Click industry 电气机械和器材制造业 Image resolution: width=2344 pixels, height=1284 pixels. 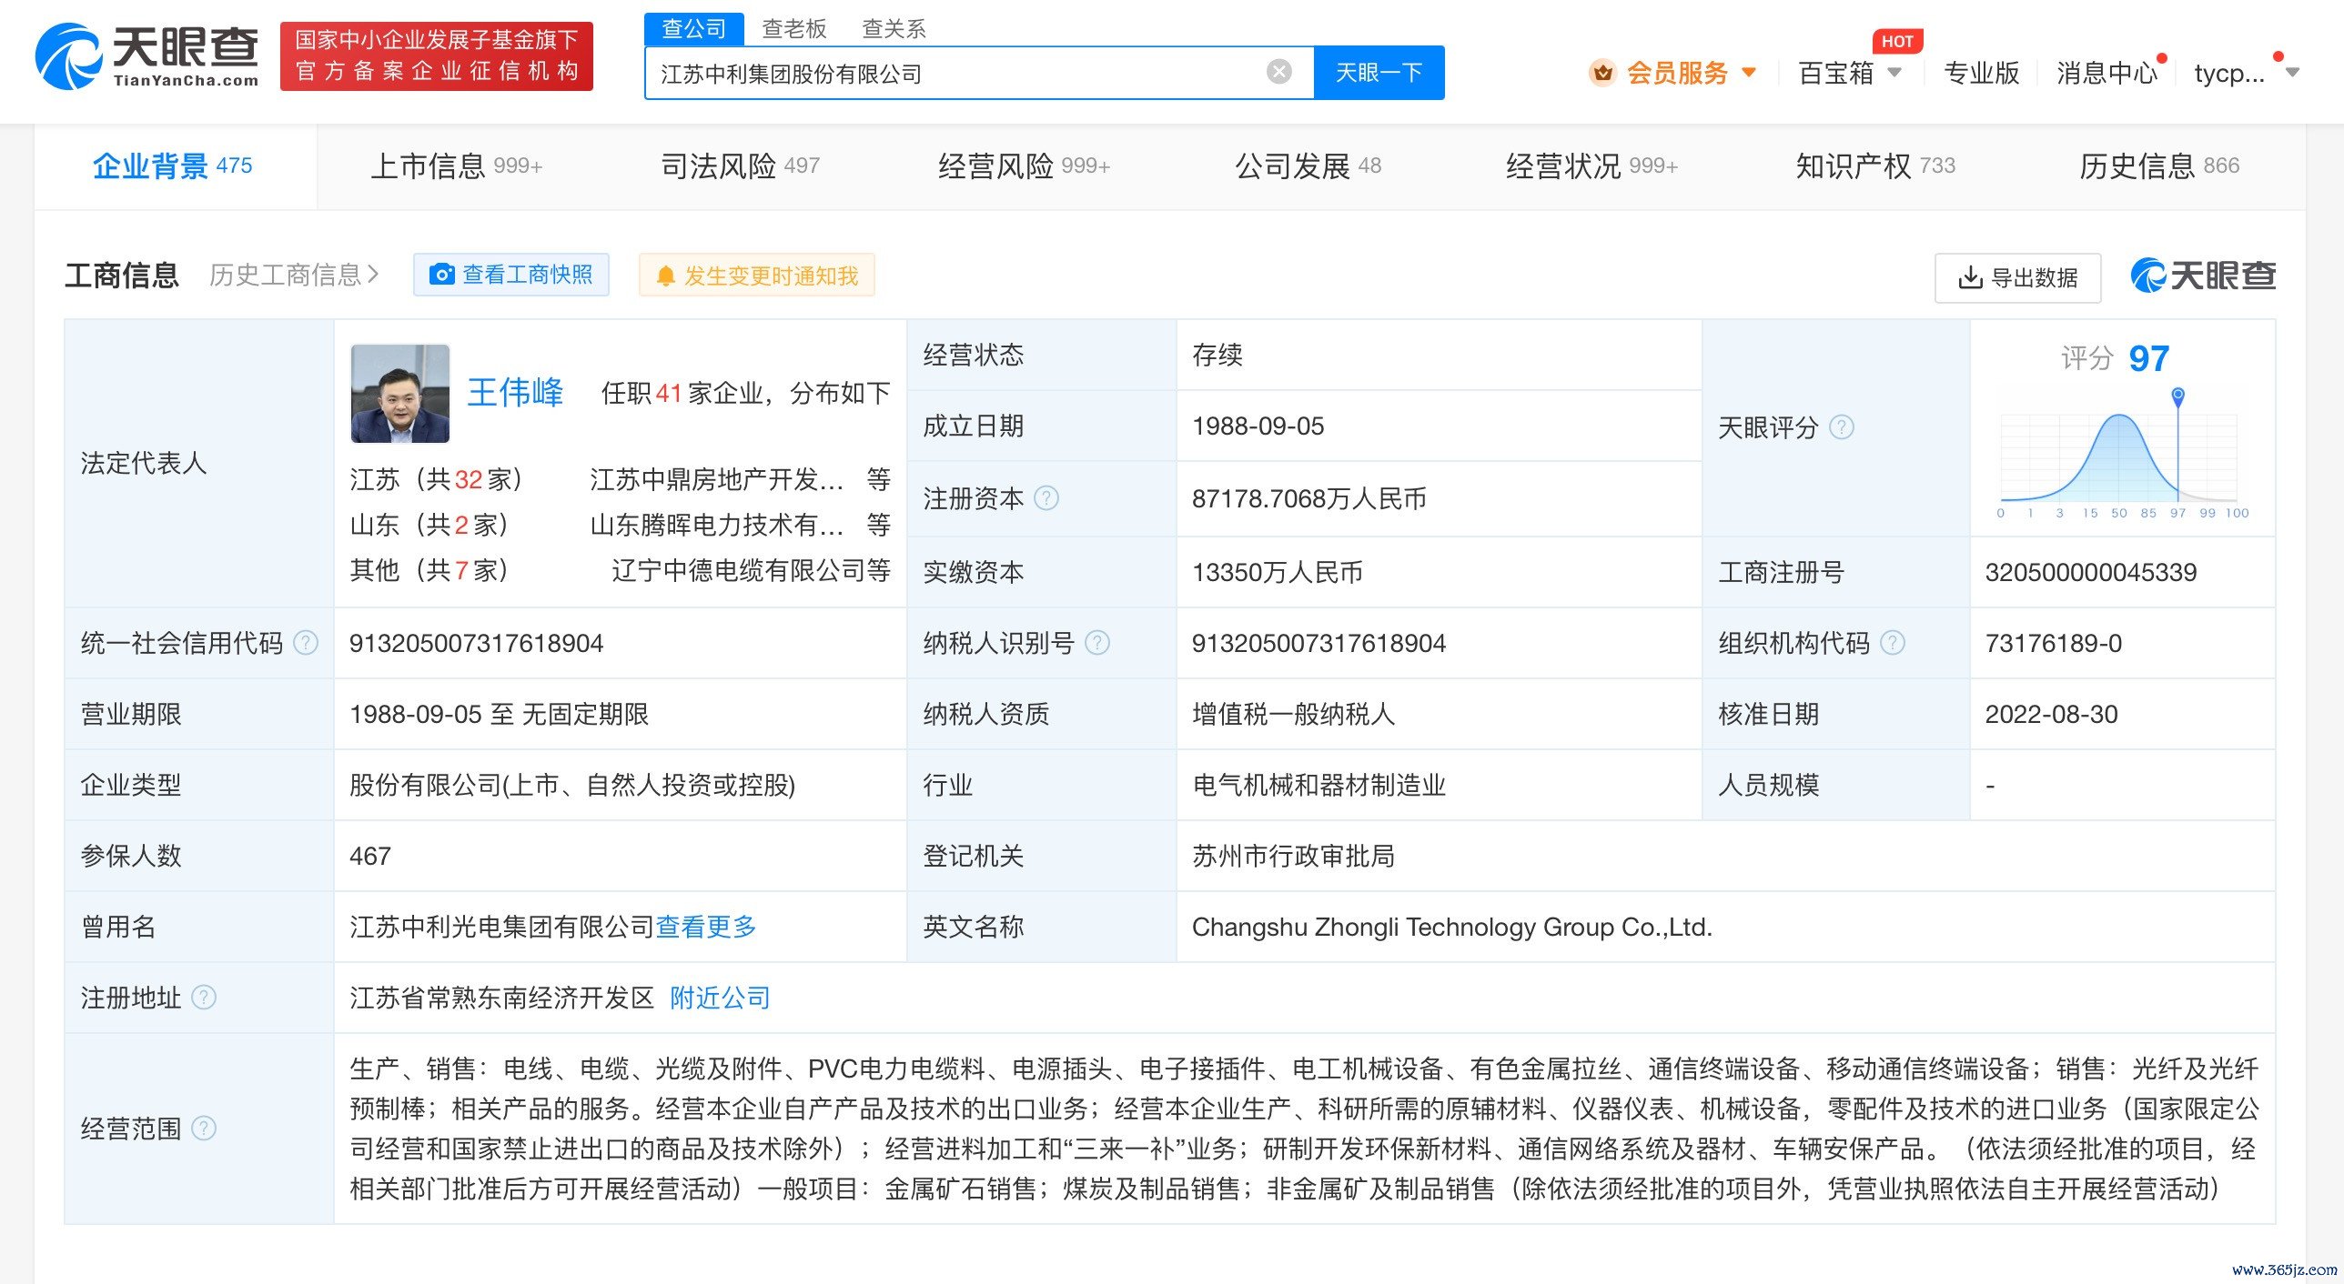pyautogui.click(x=1319, y=785)
